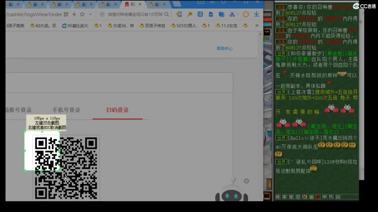Open bookmark 大成56, 传

(x=120, y=26)
